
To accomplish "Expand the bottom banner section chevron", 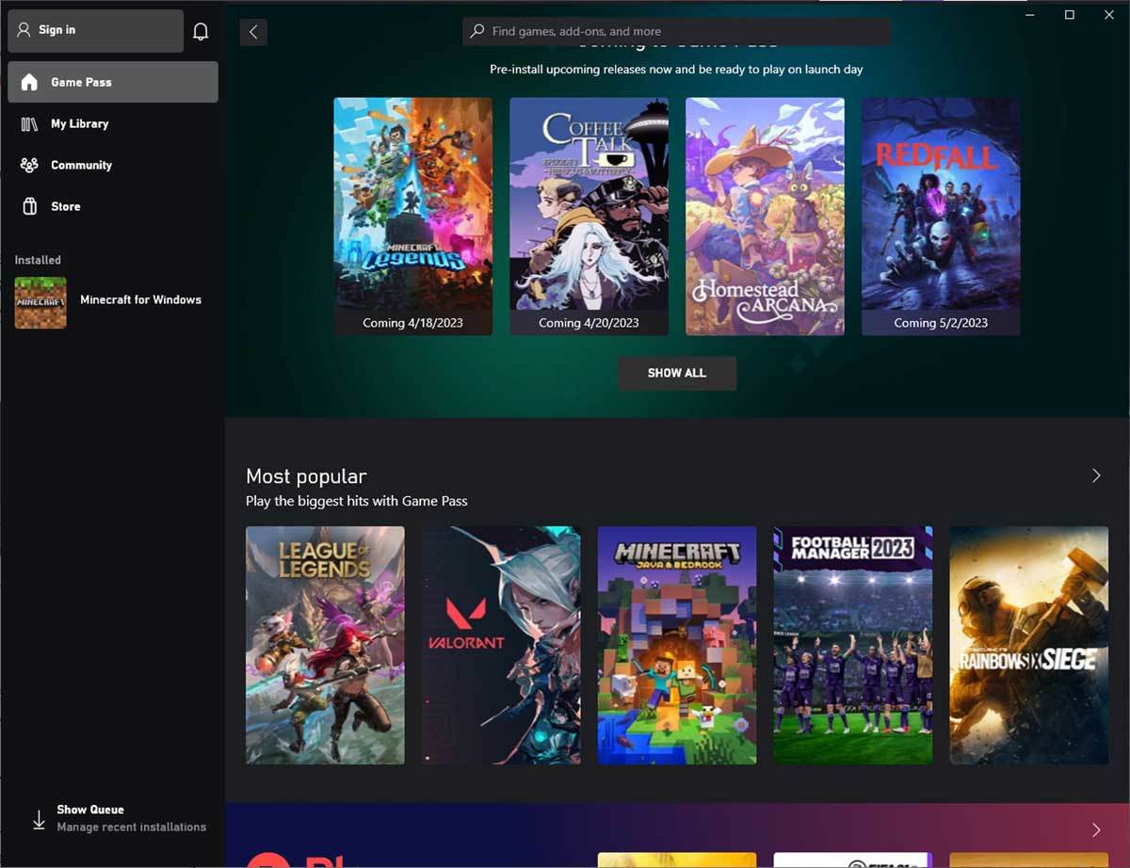I will click(x=1096, y=829).
